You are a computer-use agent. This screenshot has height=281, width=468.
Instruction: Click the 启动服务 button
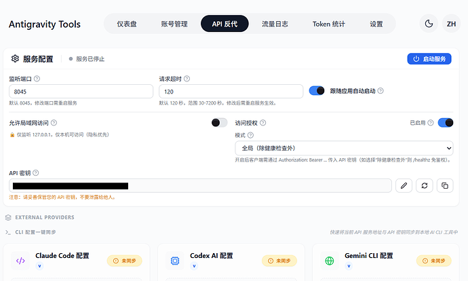pyautogui.click(x=429, y=59)
